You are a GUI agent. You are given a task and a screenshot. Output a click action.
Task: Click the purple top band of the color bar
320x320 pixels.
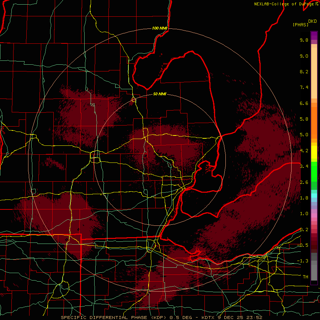click(x=314, y=36)
